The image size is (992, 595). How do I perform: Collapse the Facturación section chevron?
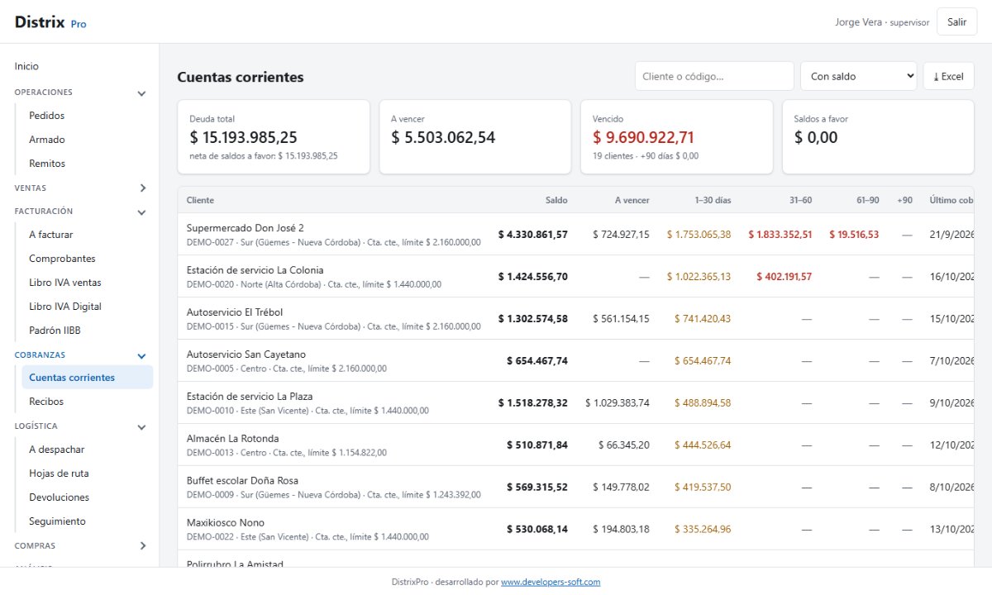(x=141, y=212)
